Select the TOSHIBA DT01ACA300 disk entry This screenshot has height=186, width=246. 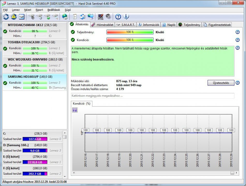point(34,48)
